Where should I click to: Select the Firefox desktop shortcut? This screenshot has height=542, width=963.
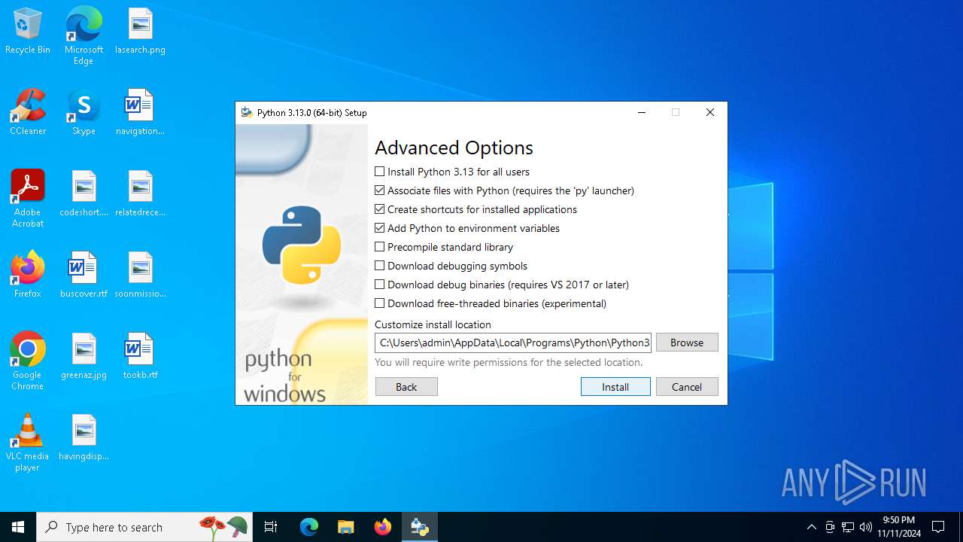pos(28,276)
